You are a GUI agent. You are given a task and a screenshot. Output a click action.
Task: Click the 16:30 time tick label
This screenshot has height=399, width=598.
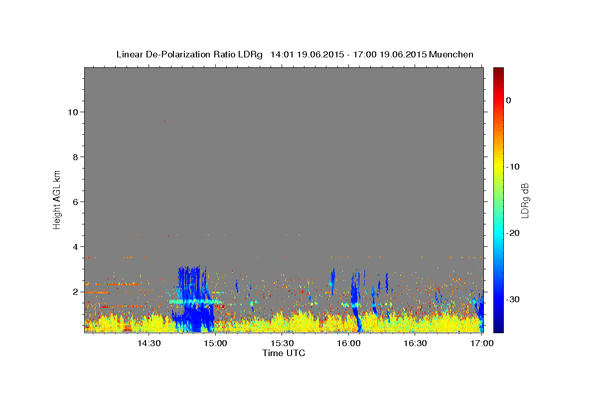pyautogui.click(x=415, y=343)
